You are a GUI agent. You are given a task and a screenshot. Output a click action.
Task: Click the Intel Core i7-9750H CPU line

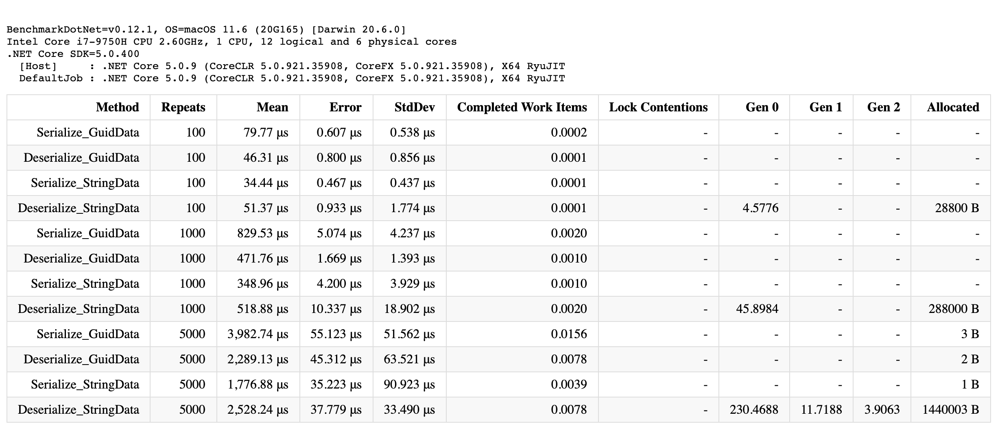[232, 41]
